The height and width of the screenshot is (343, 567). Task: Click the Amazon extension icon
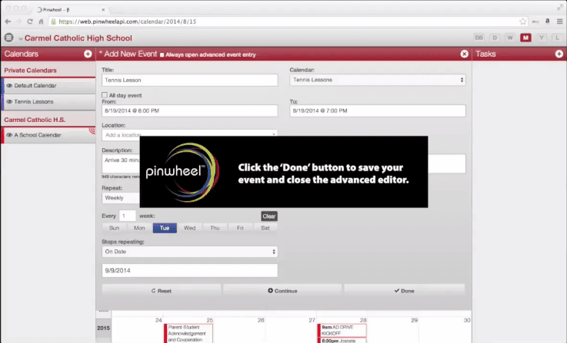[x=548, y=21]
